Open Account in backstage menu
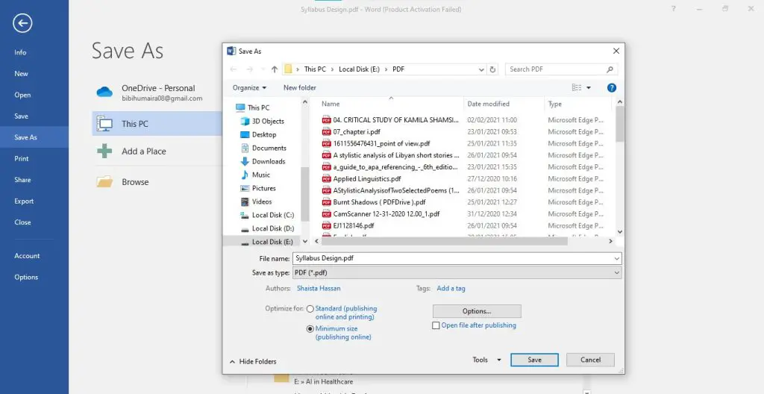The height and width of the screenshot is (394, 764). click(27, 256)
